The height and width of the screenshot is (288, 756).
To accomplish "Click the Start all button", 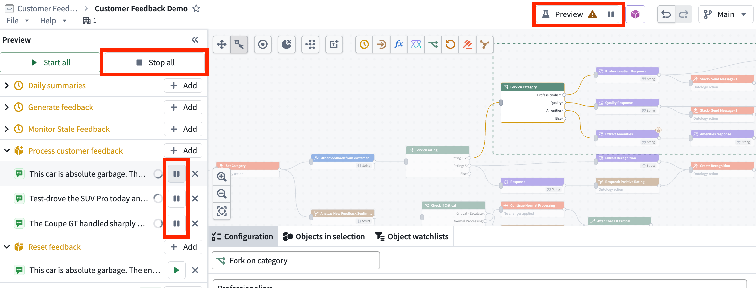I will pos(50,63).
